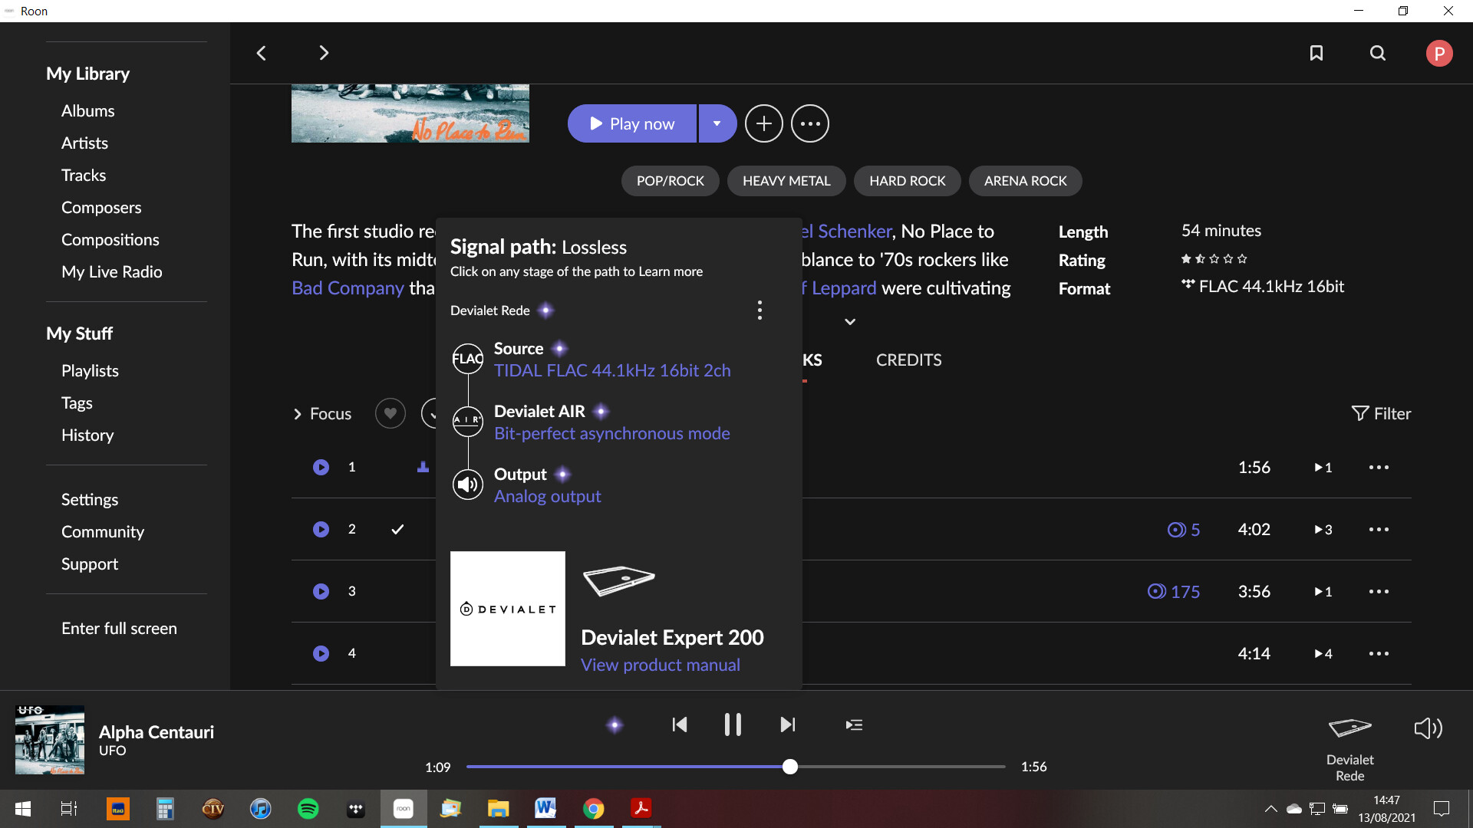The height and width of the screenshot is (828, 1473).
Task: Open the track Filter
Action: click(1381, 414)
